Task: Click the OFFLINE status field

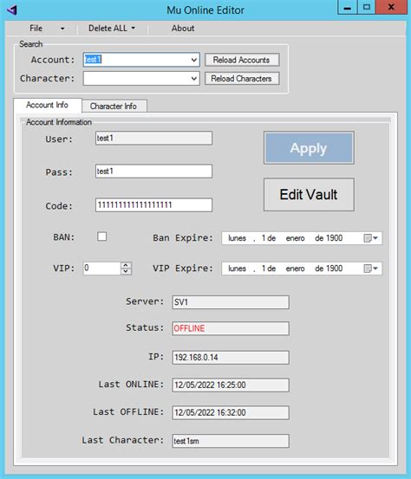Action: coord(231,328)
